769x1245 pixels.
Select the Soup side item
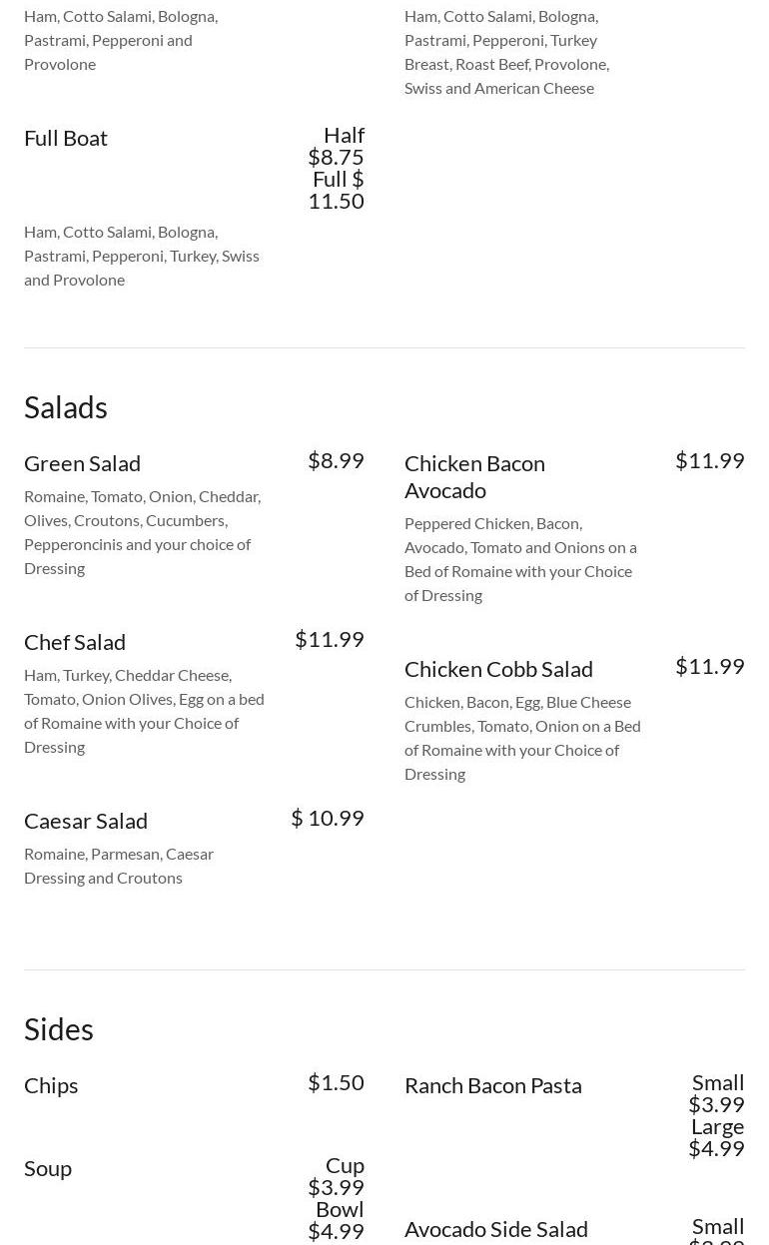pos(48,1168)
